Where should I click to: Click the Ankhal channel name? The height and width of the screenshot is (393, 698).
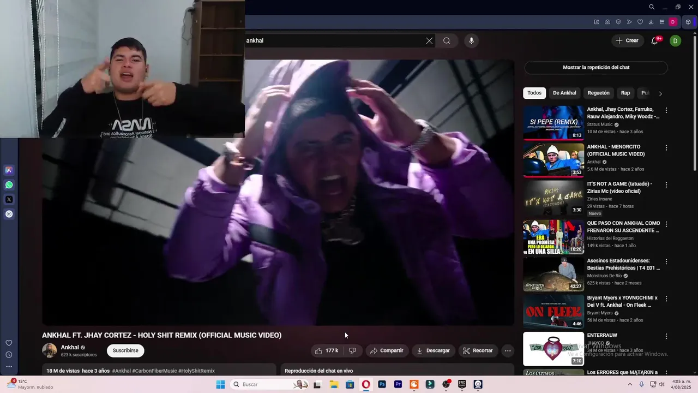[70, 348]
